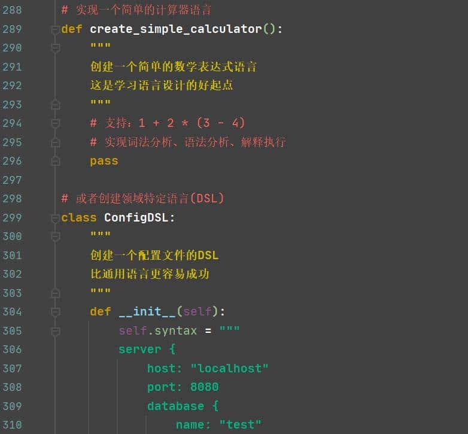
Task: Click the "localhost" host value
Action: point(230,368)
